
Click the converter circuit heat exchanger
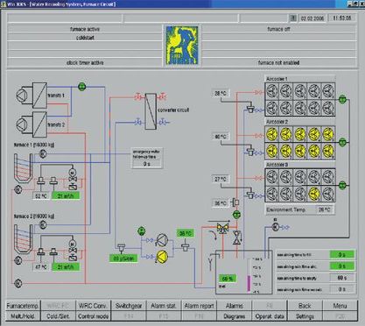151,111
